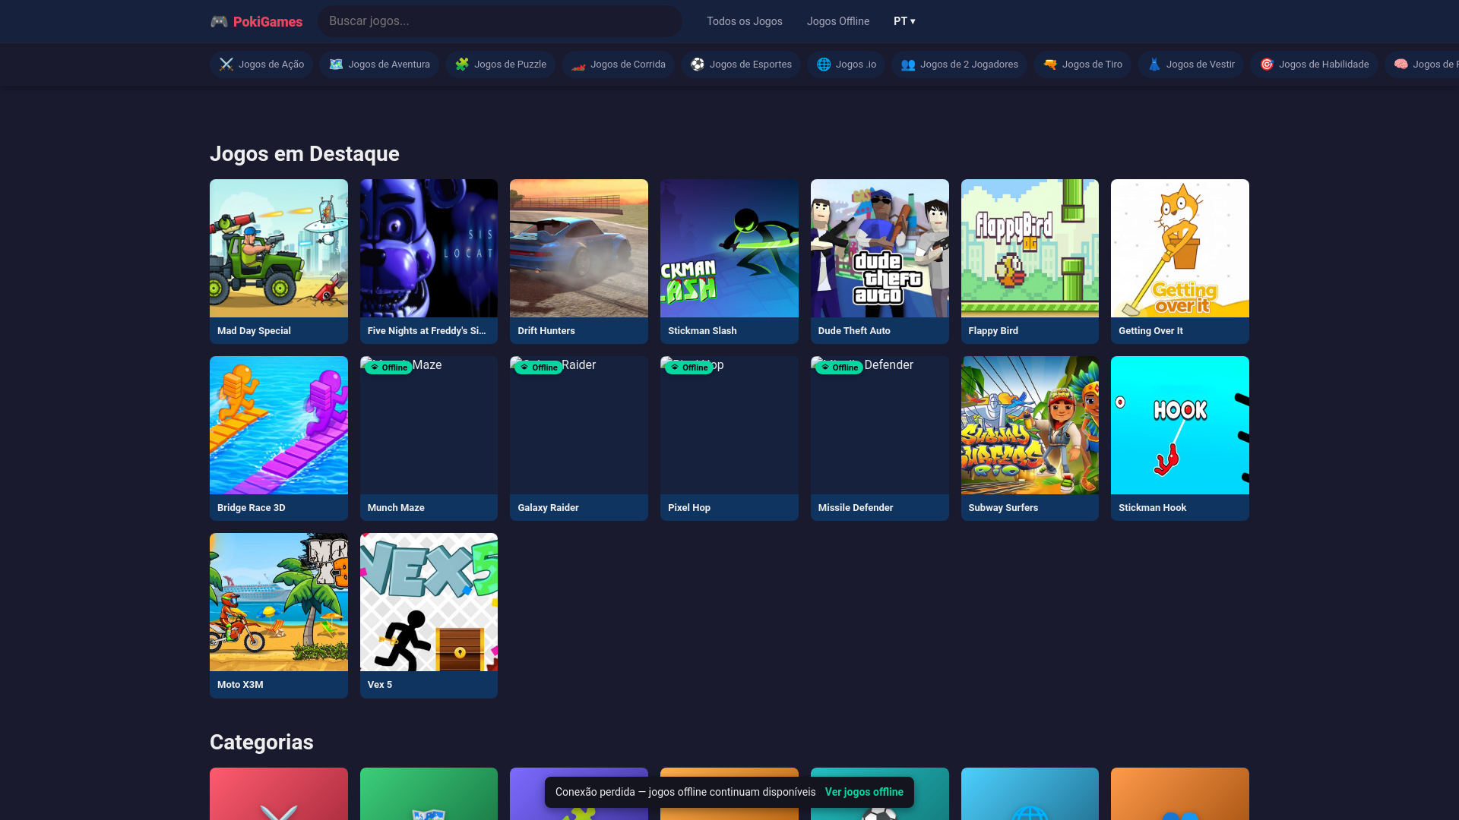Select Jogos de Tiro category chip
This screenshot has height=820, width=1459.
(1083, 65)
